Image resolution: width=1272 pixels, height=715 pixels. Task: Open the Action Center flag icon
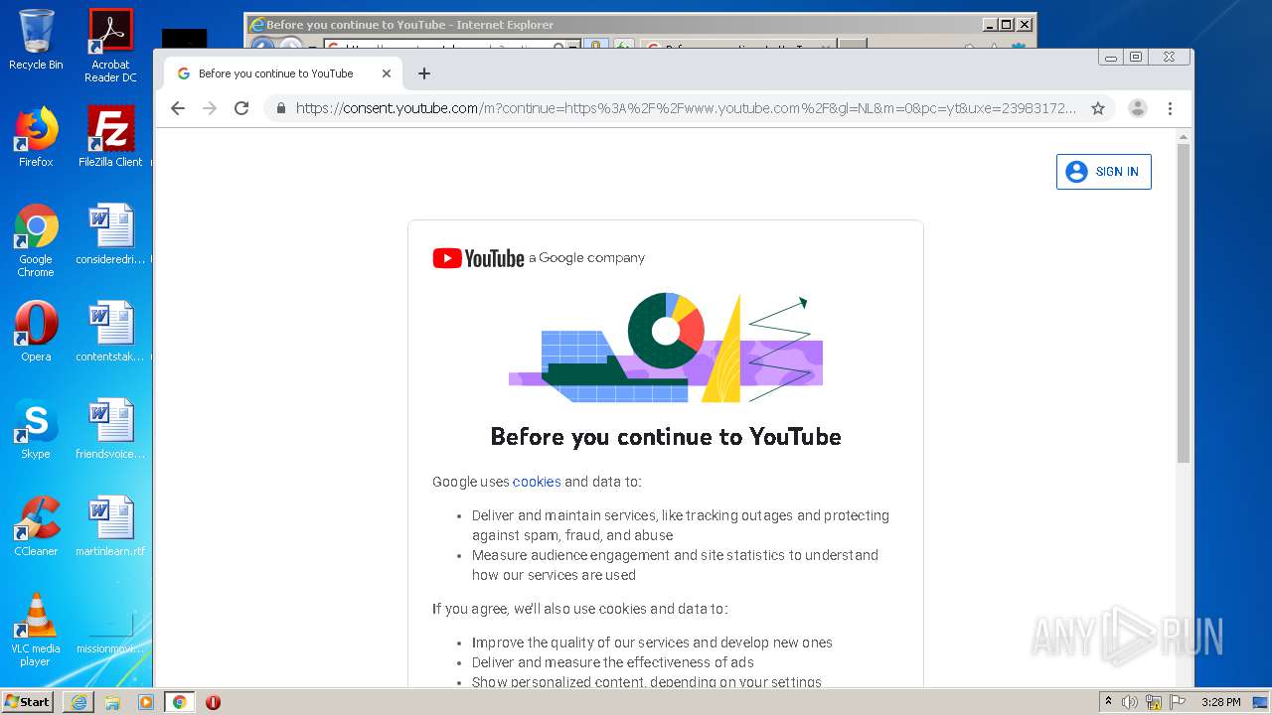coord(1178,702)
